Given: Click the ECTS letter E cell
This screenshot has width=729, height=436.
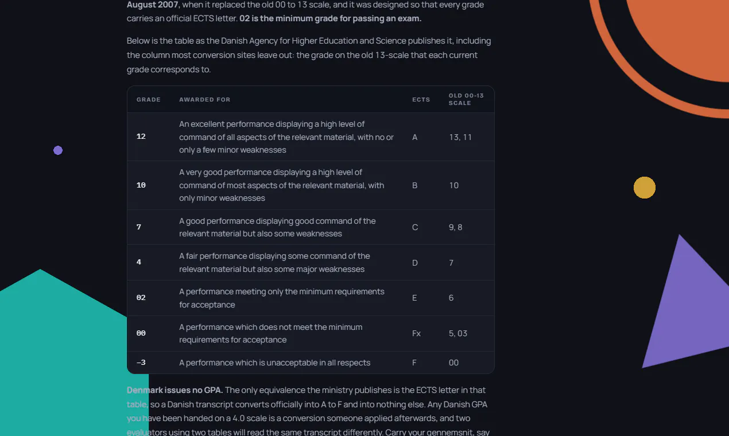Looking at the screenshot, I should click(414, 298).
